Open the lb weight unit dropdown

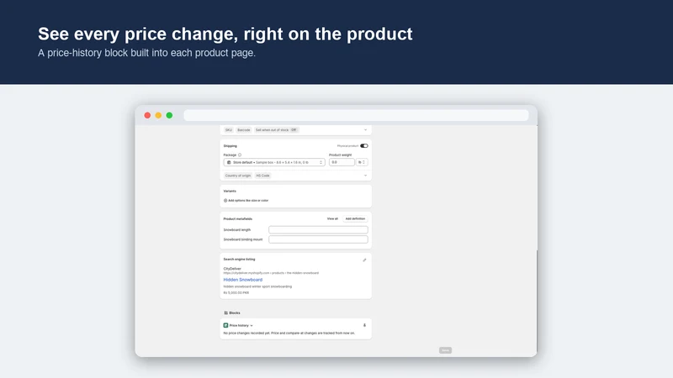click(x=362, y=162)
